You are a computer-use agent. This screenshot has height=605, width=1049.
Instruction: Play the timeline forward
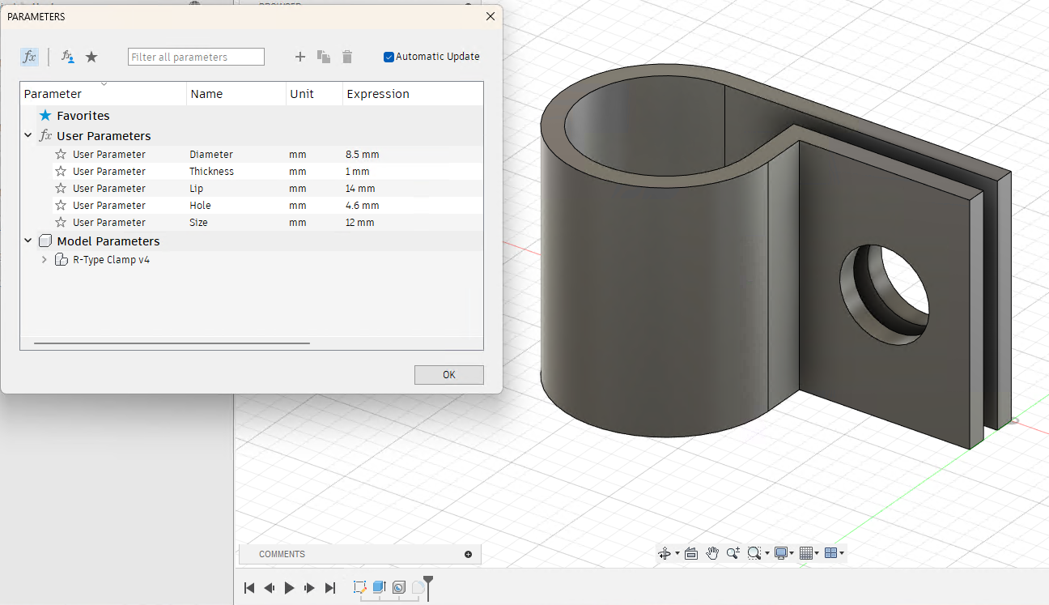289,588
